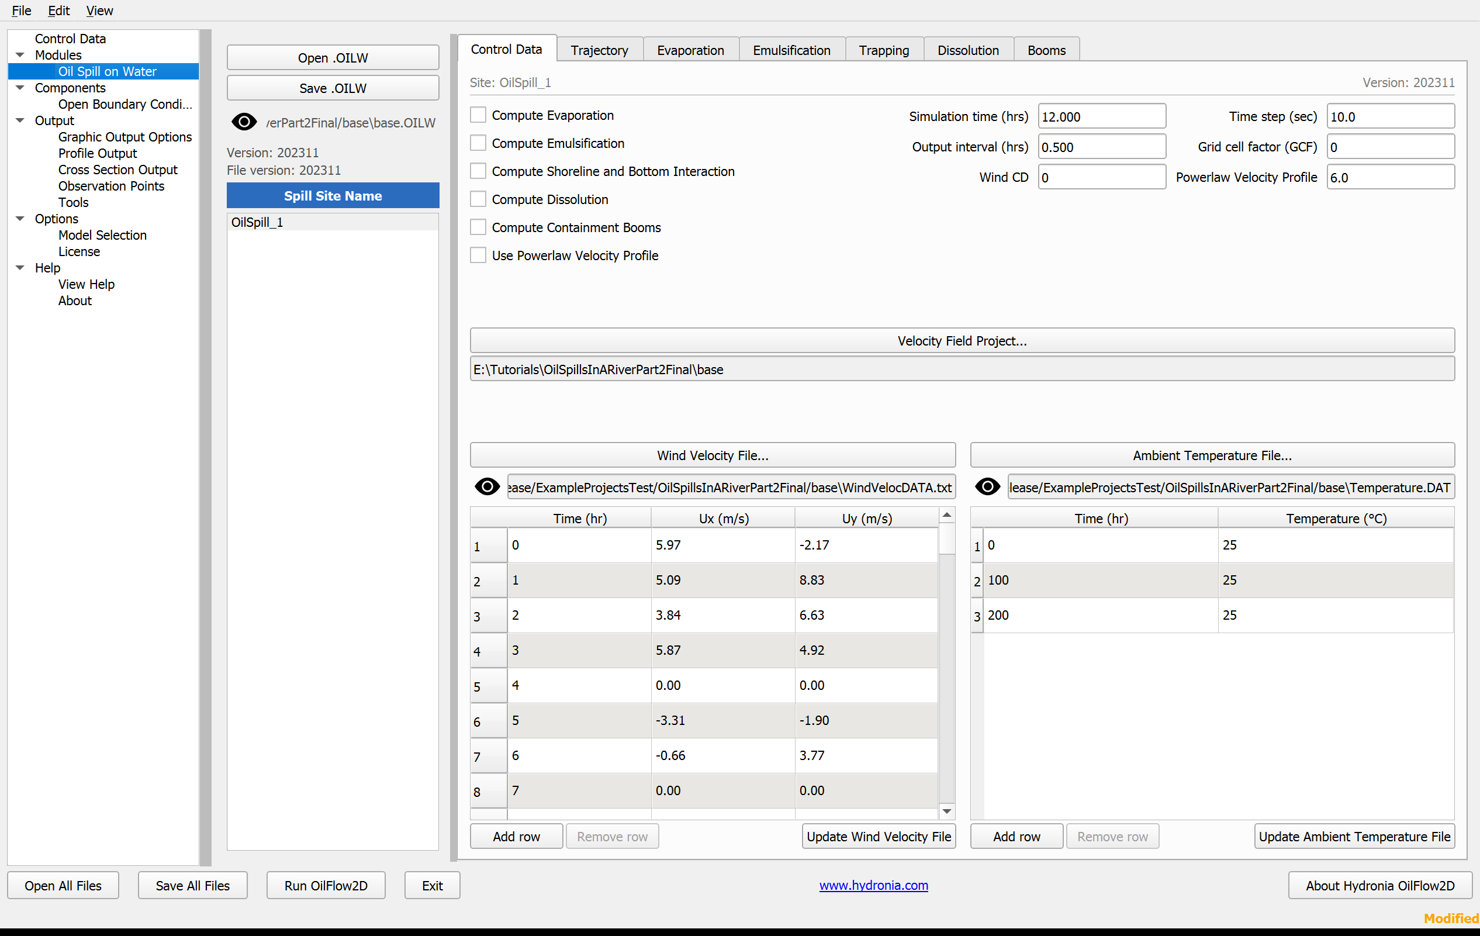This screenshot has height=936, width=1480.
Task: Click the eye icon next to WindVelocDATA.txt path
Action: click(x=487, y=488)
